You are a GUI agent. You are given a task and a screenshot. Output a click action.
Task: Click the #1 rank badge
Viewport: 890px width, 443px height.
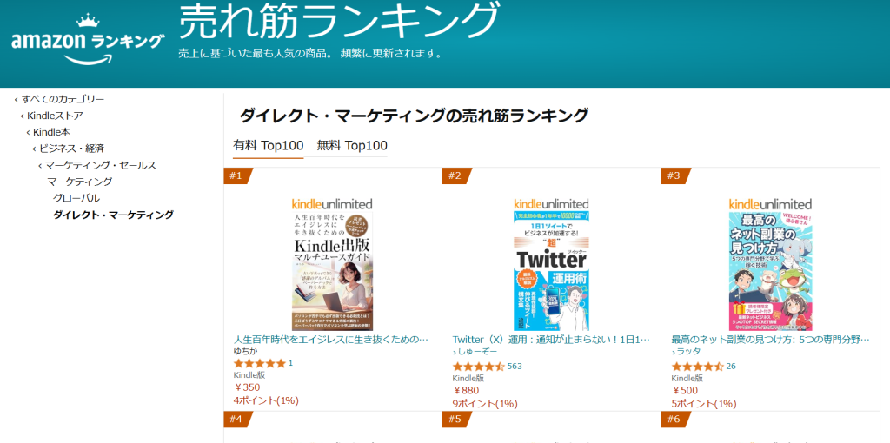(236, 176)
